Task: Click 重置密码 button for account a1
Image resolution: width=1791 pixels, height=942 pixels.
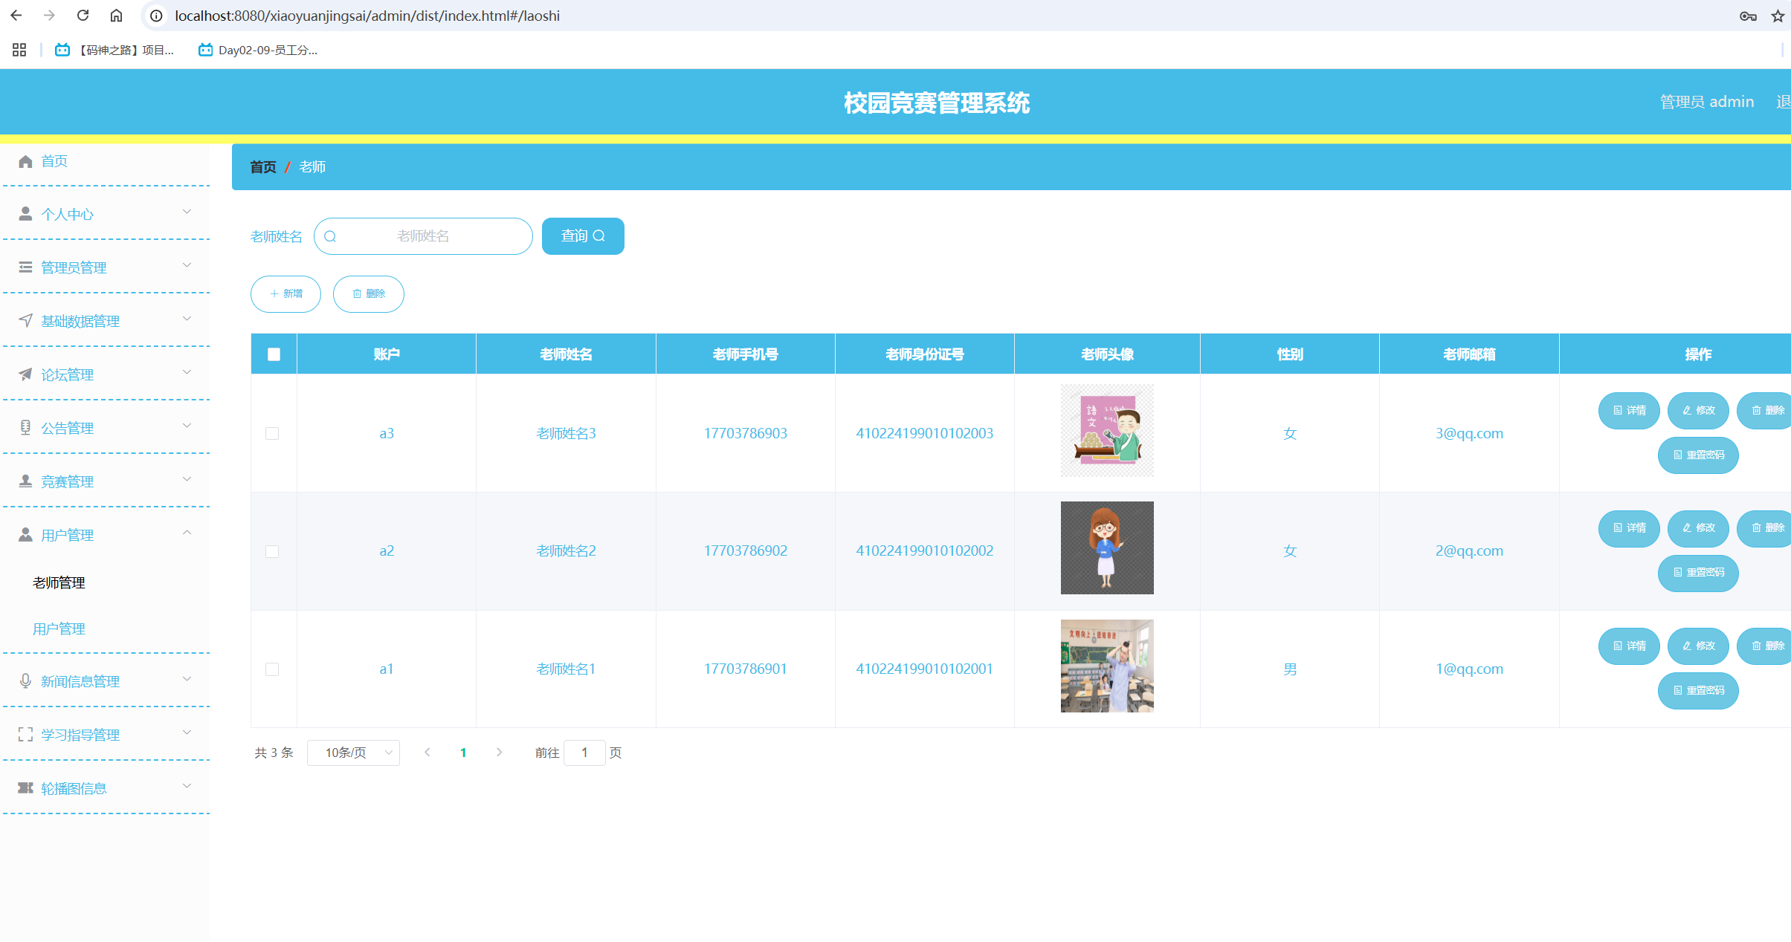Action: [x=1698, y=691]
